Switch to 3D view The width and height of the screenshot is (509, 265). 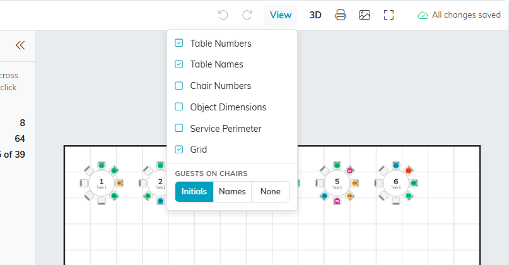315,15
